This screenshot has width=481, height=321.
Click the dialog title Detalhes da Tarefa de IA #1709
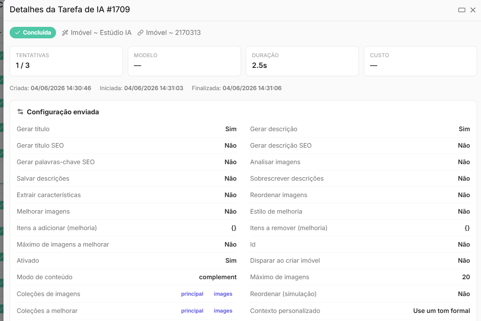(70, 10)
